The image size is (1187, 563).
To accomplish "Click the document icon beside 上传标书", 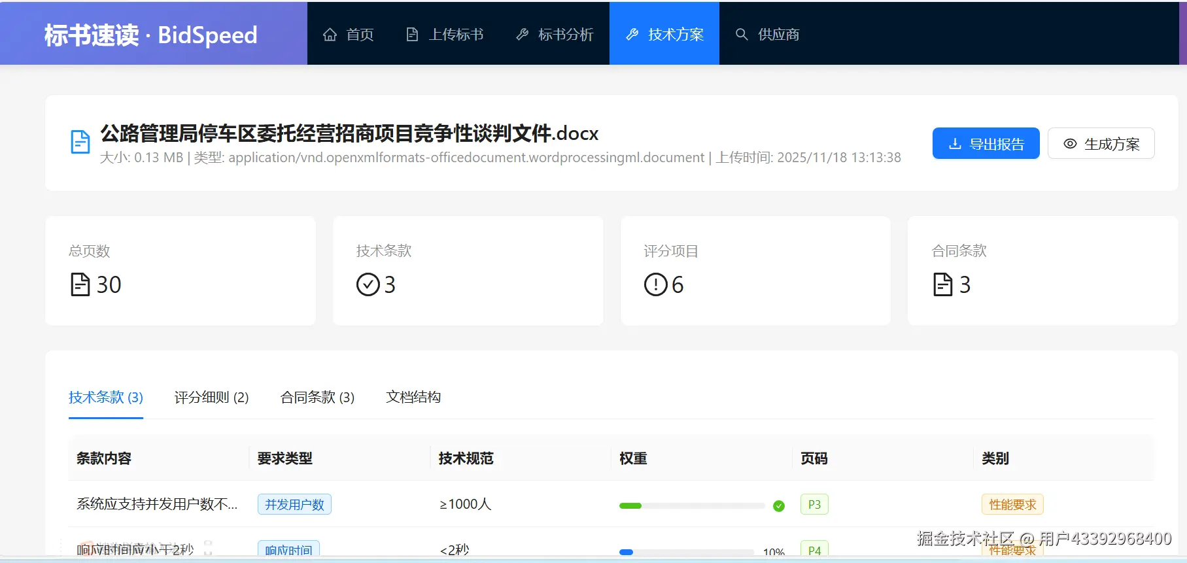I will (412, 35).
